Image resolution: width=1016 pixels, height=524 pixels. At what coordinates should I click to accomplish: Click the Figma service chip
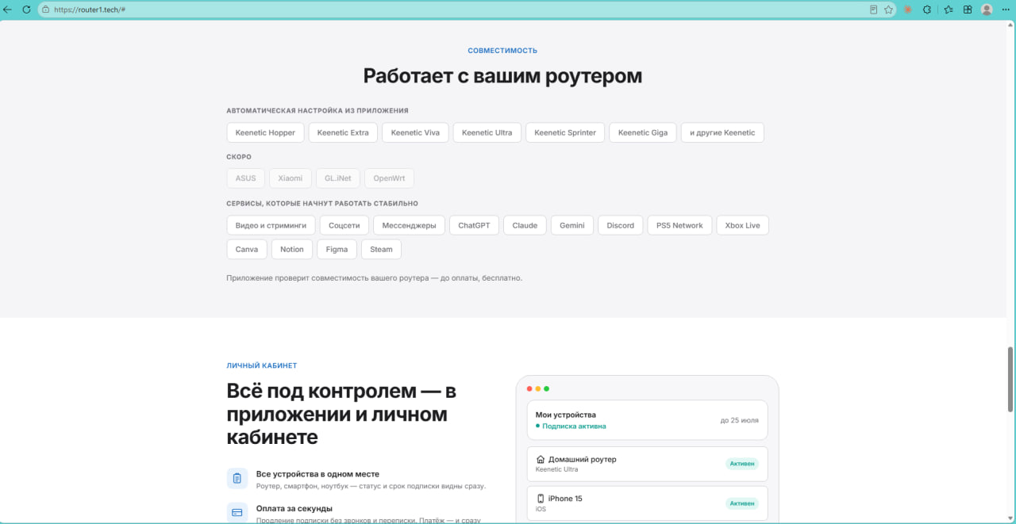337,249
